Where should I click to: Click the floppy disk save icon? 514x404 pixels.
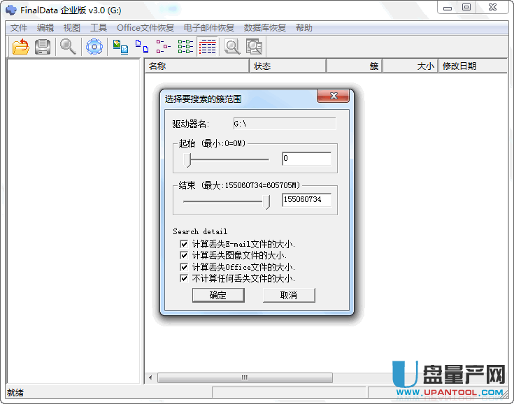click(43, 47)
